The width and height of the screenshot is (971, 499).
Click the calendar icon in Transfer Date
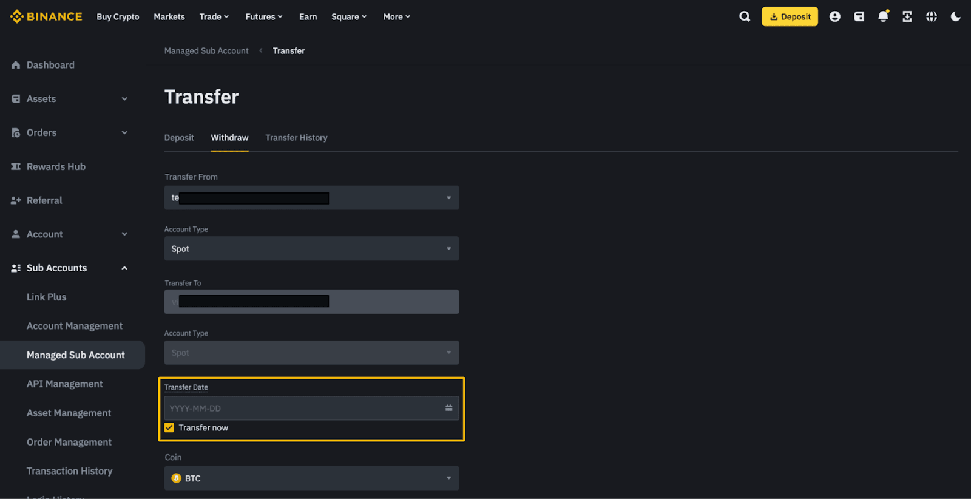[x=448, y=408]
